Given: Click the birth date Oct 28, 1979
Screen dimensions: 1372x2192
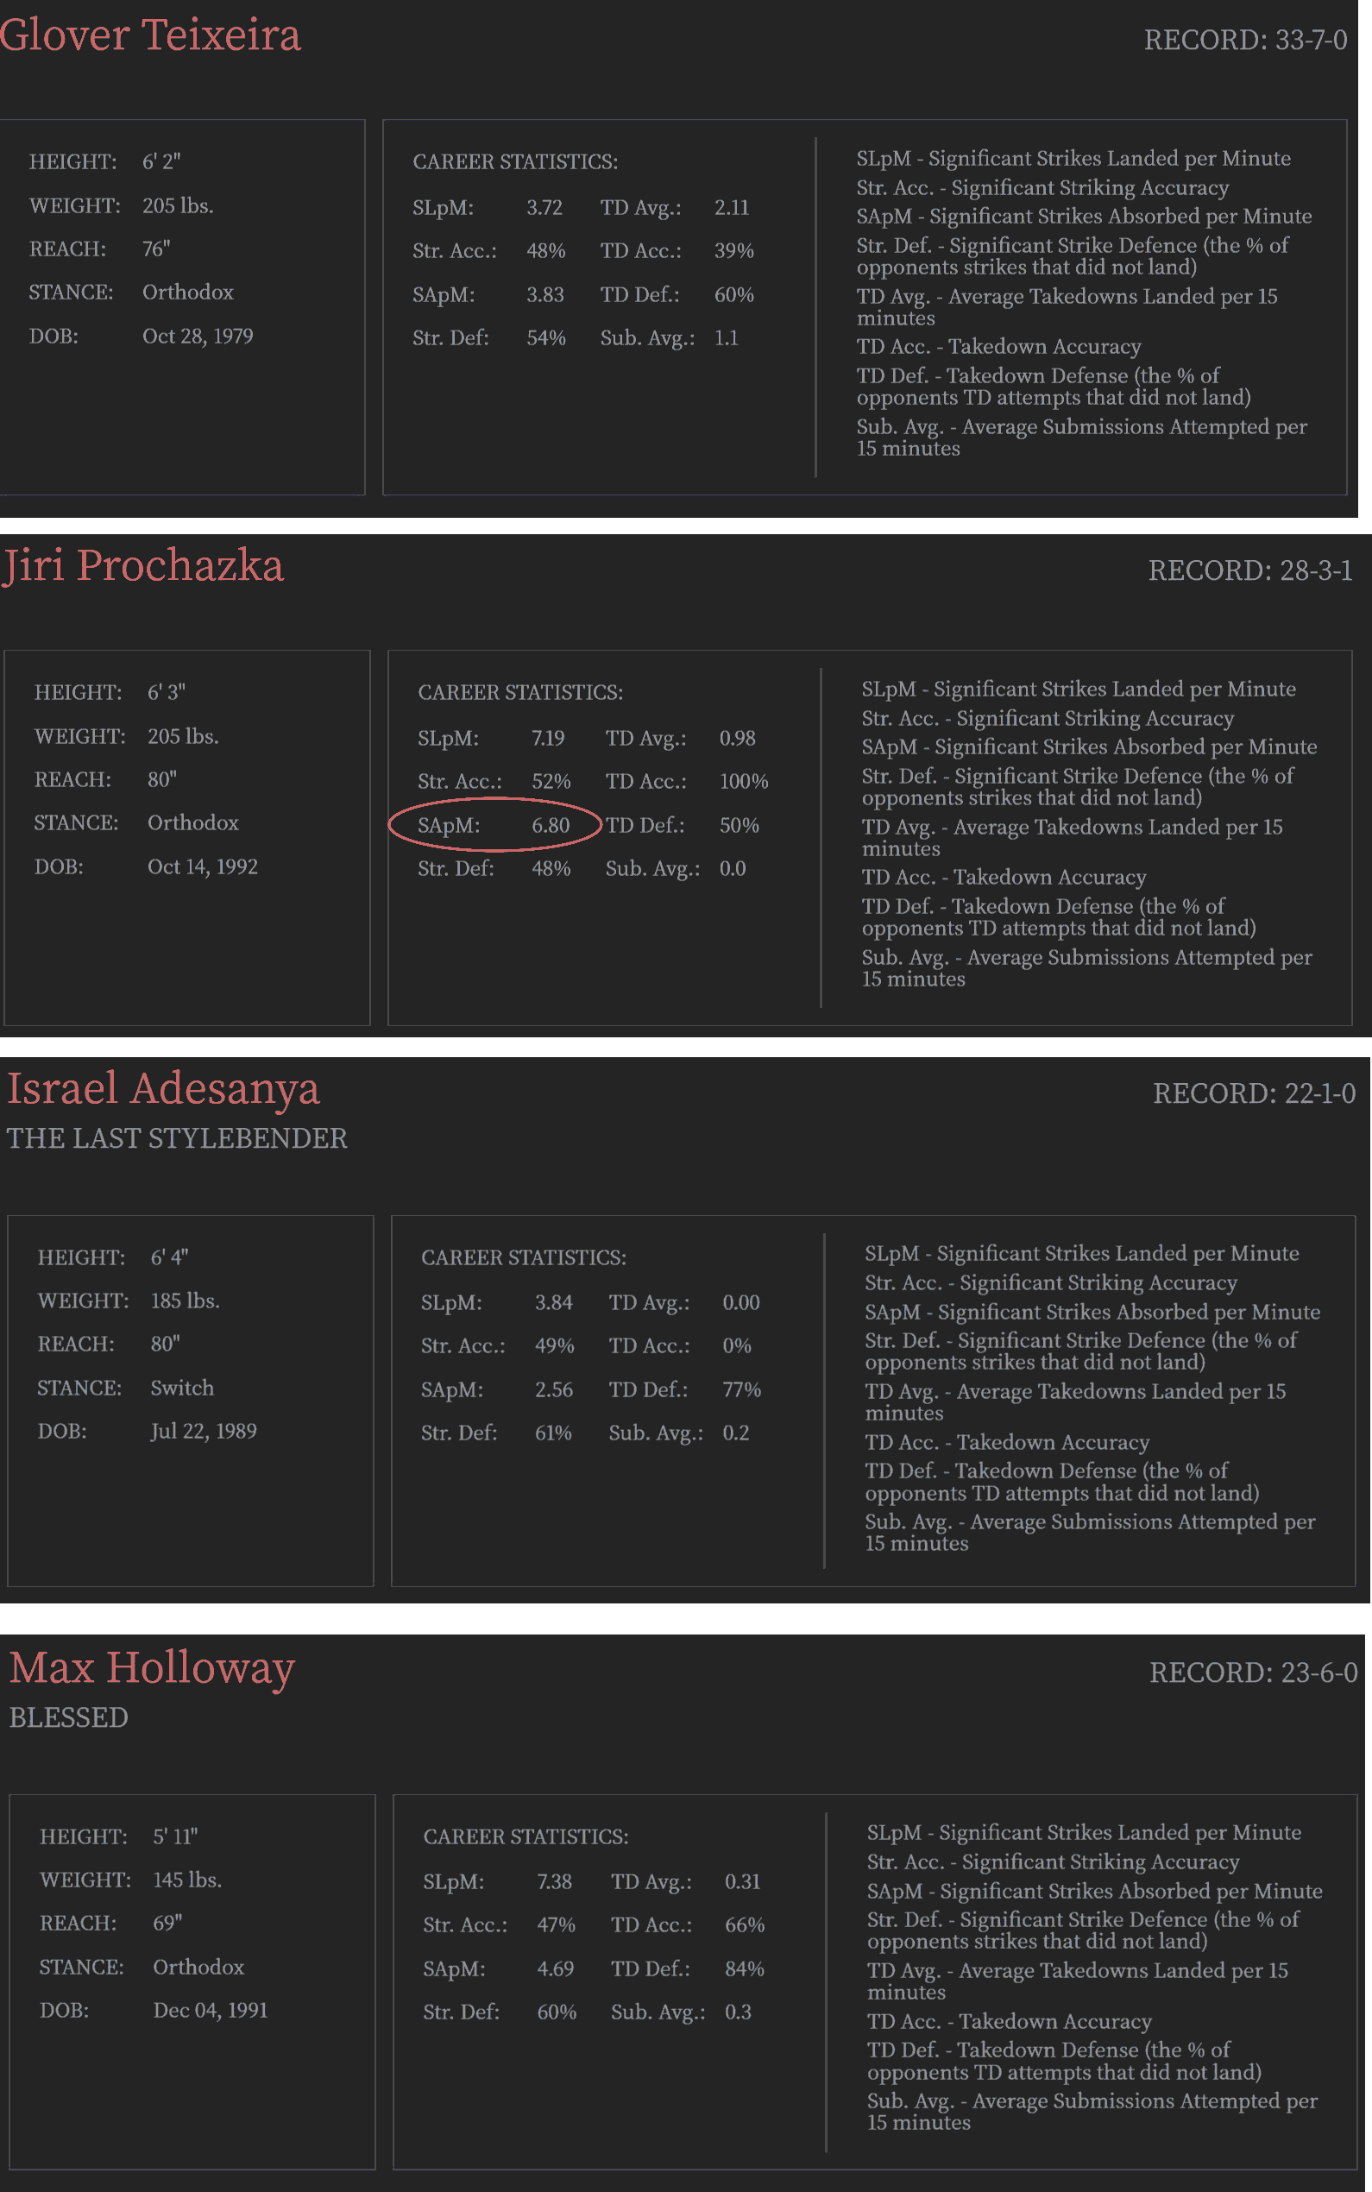Looking at the screenshot, I should (x=198, y=336).
